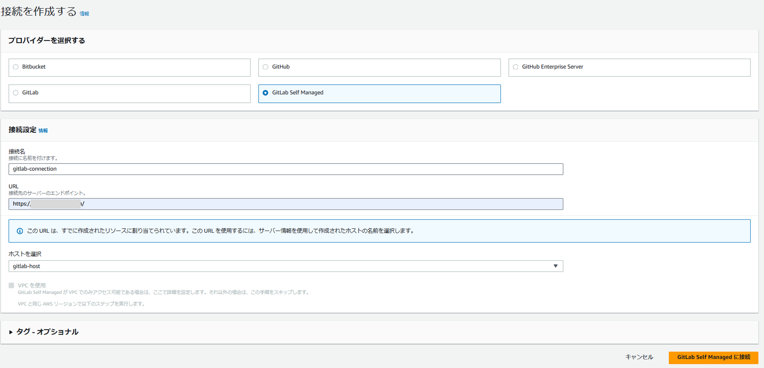Open the 情報 help link next to the page title
764x368 pixels.
(84, 14)
